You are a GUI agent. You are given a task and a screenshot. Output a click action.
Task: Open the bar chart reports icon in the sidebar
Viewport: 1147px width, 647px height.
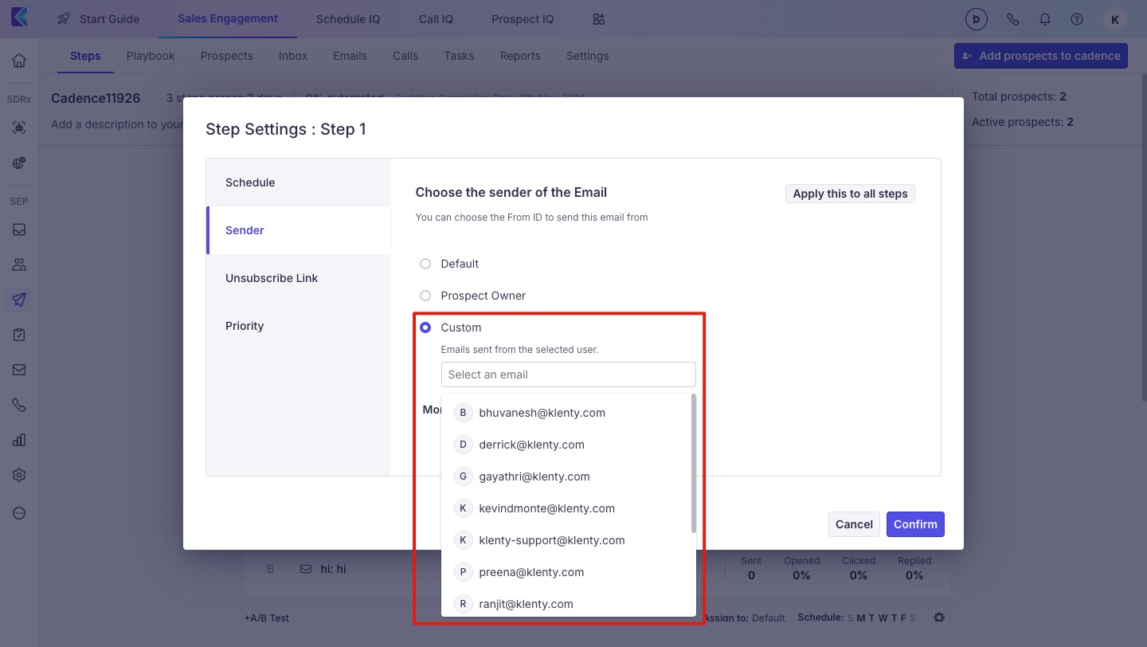19,440
